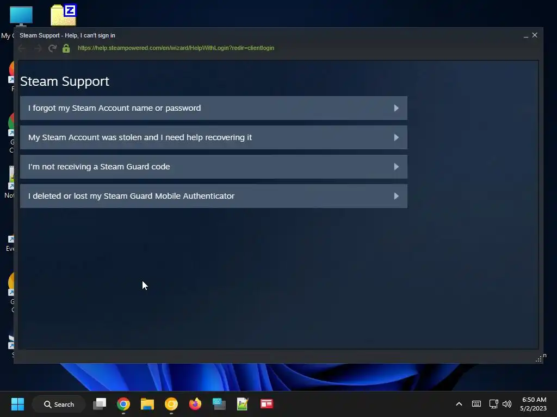The width and height of the screenshot is (557, 417).
Task: Open File Explorer from taskbar
Action: click(x=147, y=404)
